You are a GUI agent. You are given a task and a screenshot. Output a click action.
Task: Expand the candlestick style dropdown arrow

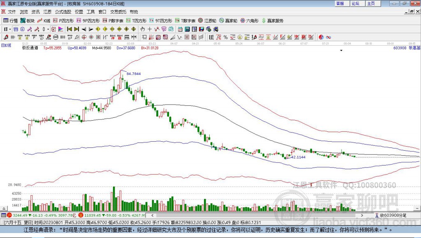[x=48, y=29]
